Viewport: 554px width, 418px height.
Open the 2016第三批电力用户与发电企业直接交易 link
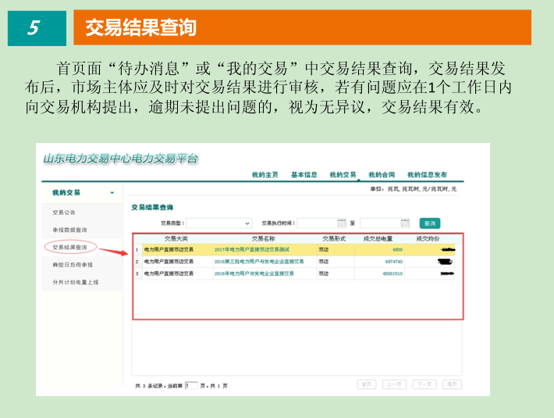point(254,262)
